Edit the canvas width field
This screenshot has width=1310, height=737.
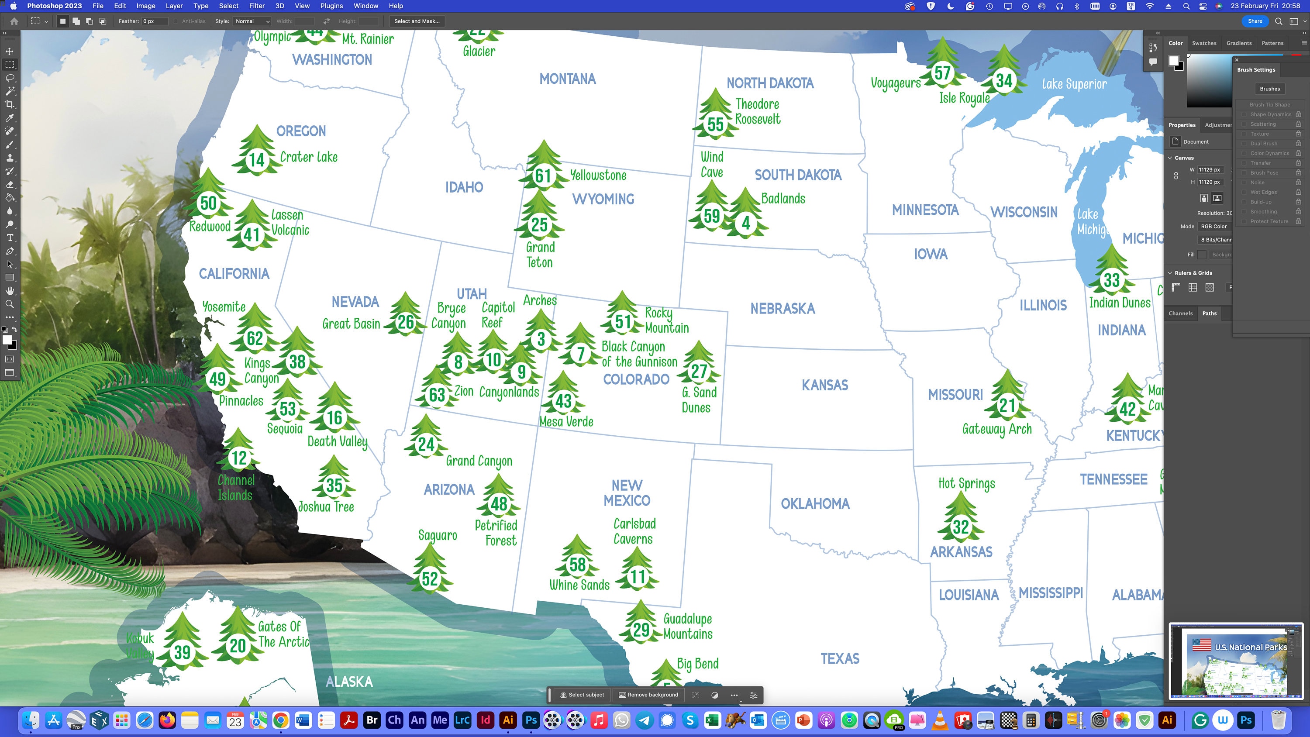pyautogui.click(x=1210, y=170)
